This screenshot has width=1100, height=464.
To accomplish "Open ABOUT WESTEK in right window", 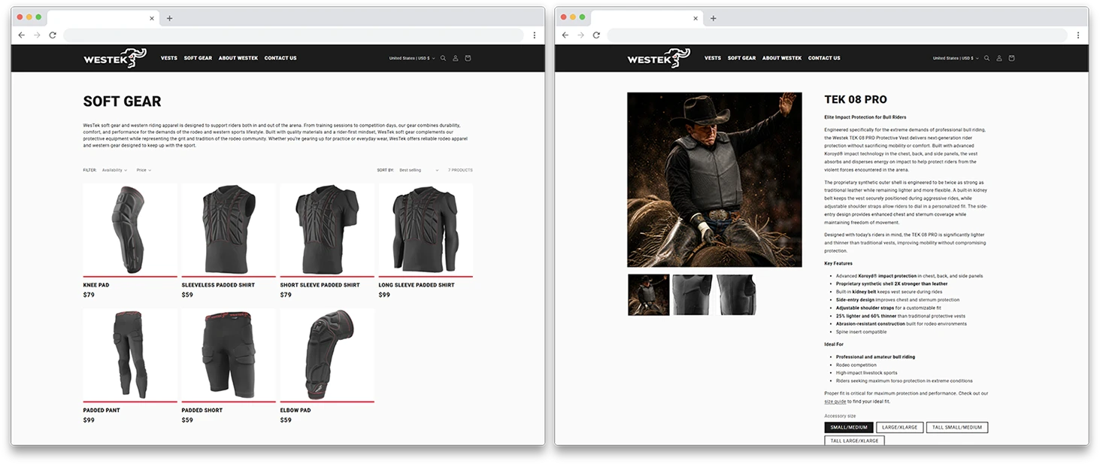I will [x=782, y=58].
